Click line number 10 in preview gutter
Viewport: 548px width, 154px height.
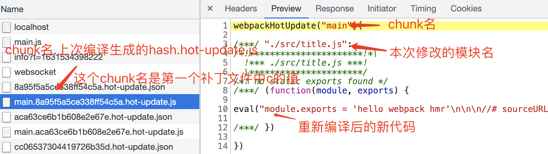coord(222,109)
